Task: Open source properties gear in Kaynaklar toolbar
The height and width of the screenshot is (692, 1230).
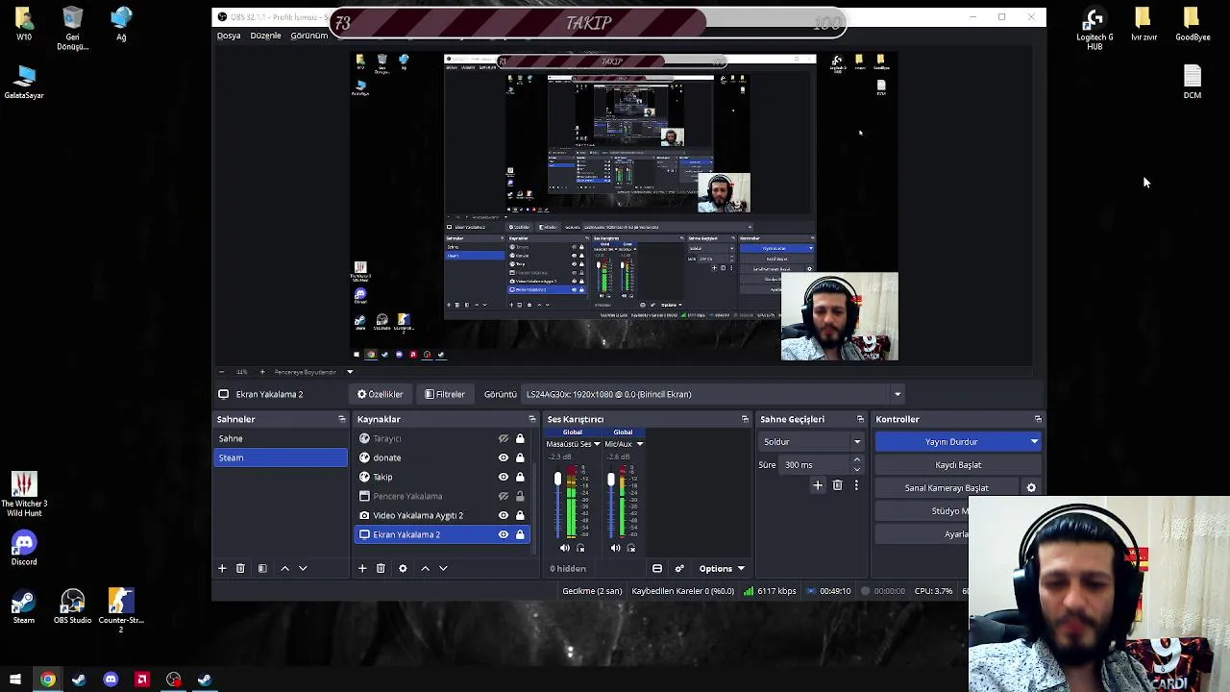Action: pos(403,568)
